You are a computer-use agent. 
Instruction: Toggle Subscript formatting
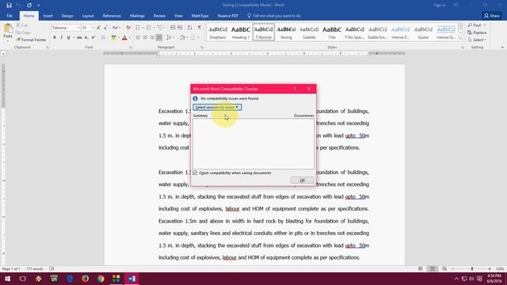[x=86, y=38]
